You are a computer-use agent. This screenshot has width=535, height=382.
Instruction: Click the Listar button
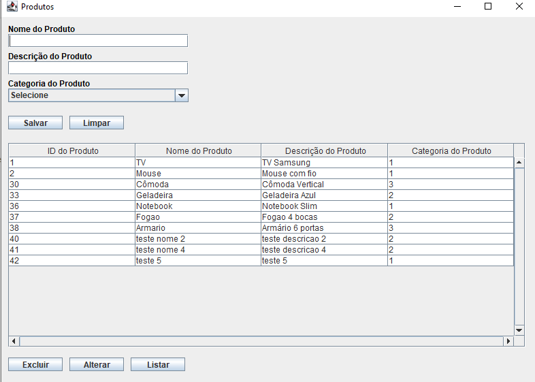coord(158,364)
